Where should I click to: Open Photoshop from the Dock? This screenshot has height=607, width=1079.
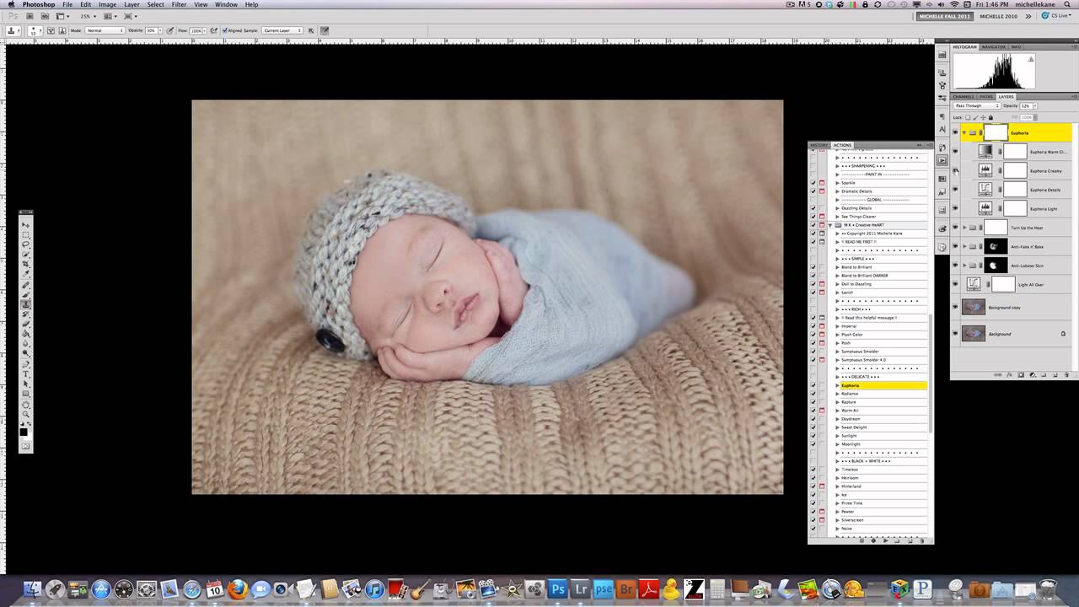[x=557, y=589]
